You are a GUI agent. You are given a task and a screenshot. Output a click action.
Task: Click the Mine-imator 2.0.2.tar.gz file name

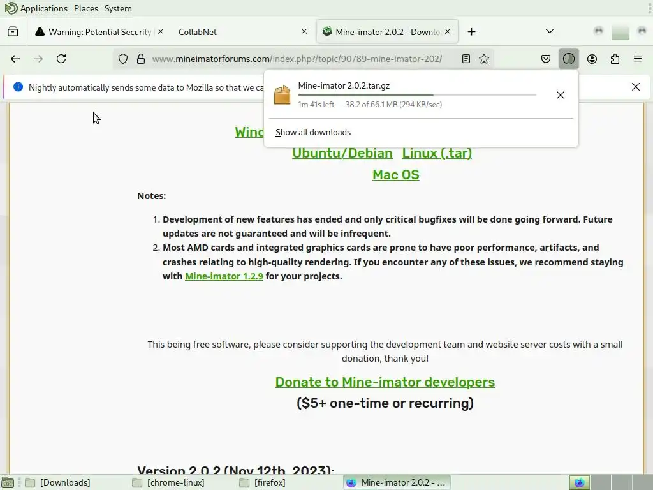pos(344,85)
